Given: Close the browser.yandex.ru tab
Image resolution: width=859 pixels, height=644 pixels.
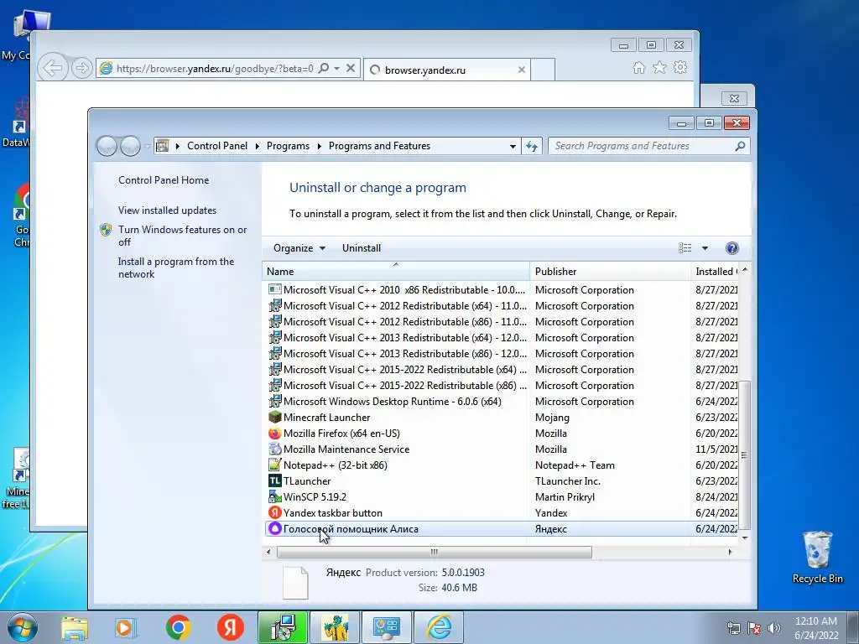Looking at the screenshot, I should (x=522, y=70).
